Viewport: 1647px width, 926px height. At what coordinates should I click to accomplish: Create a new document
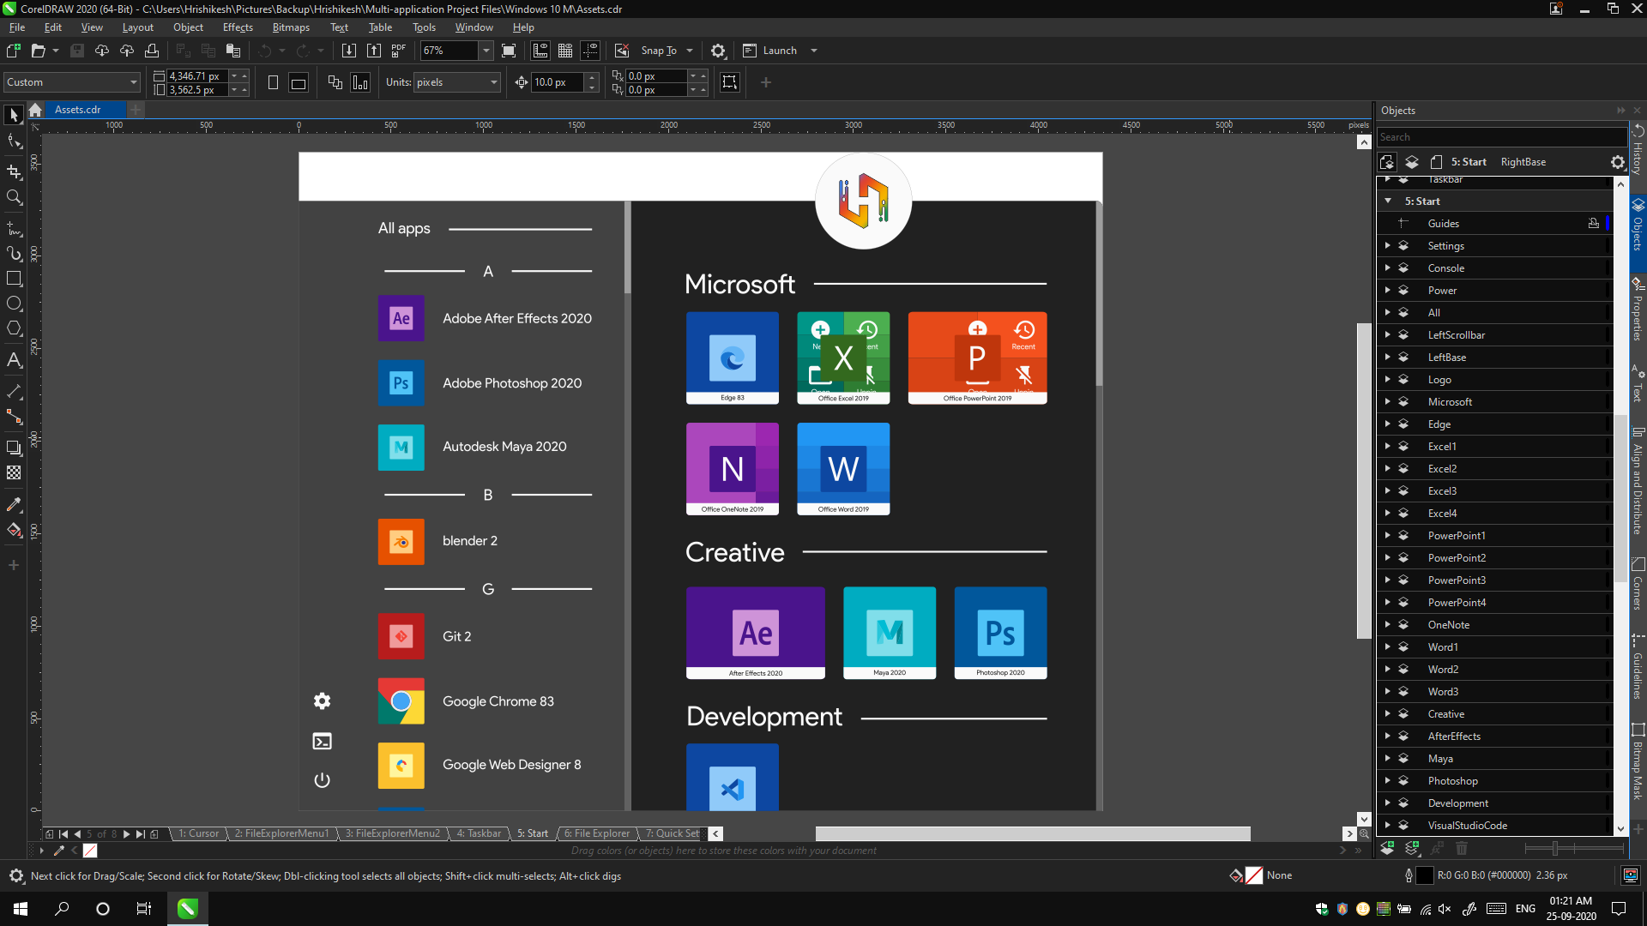point(14,51)
